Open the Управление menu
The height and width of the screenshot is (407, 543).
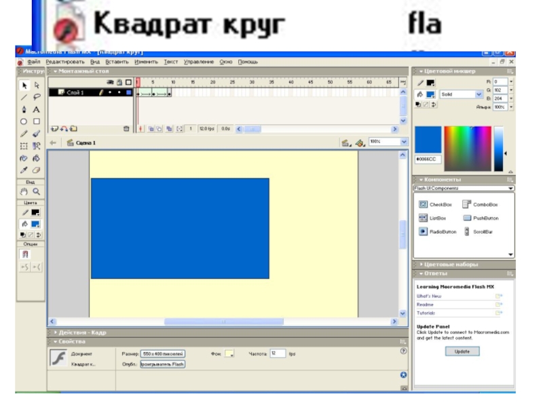click(x=199, y=62)
